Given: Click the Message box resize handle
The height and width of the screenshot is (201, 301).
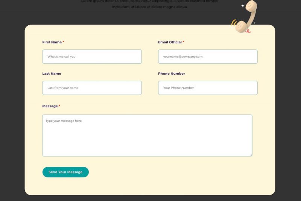Looking at the screenshot, I should [x=251, y=154].
